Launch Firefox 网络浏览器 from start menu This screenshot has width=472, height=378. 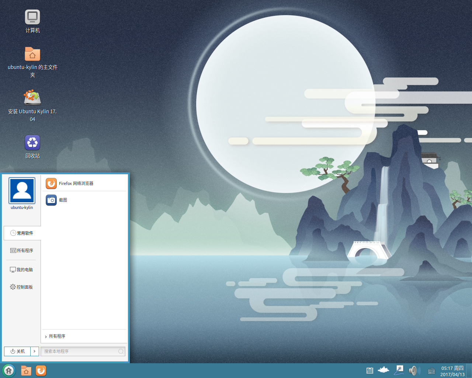coord(84,183)
